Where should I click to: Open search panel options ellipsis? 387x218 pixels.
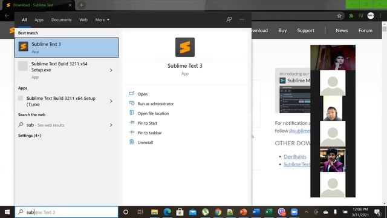click(x=242, y=20)
